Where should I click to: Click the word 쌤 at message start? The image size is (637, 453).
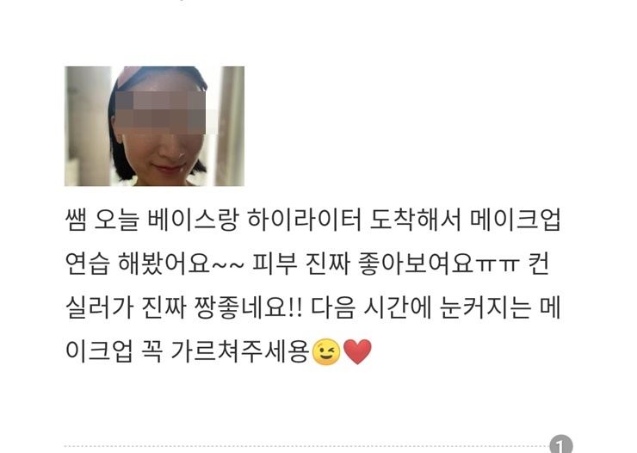(x=76, y=220)
